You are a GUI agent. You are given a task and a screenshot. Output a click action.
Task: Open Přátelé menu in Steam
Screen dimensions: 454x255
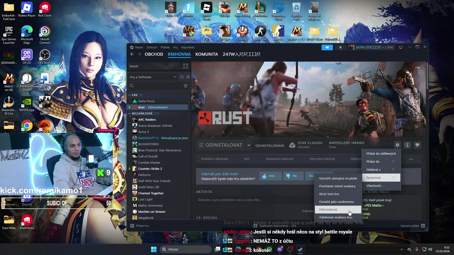(x=165, y=47)
